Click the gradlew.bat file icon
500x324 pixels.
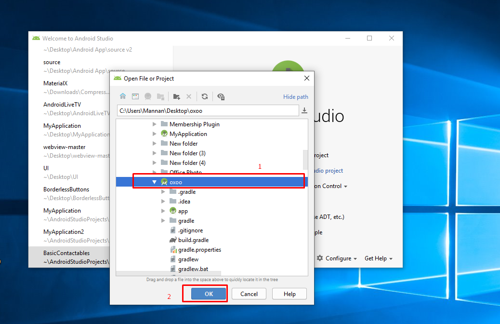pos(173,269)
